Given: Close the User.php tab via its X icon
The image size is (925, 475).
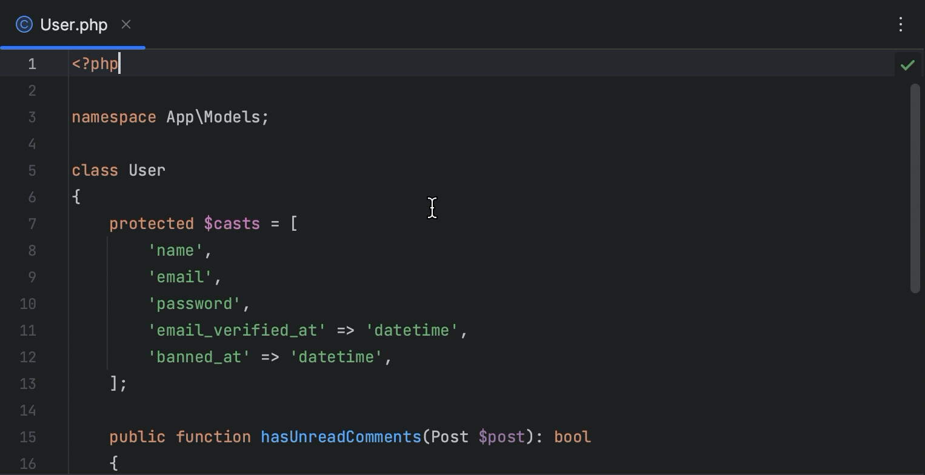Looking at the screenshot, I should pos(126,25).
